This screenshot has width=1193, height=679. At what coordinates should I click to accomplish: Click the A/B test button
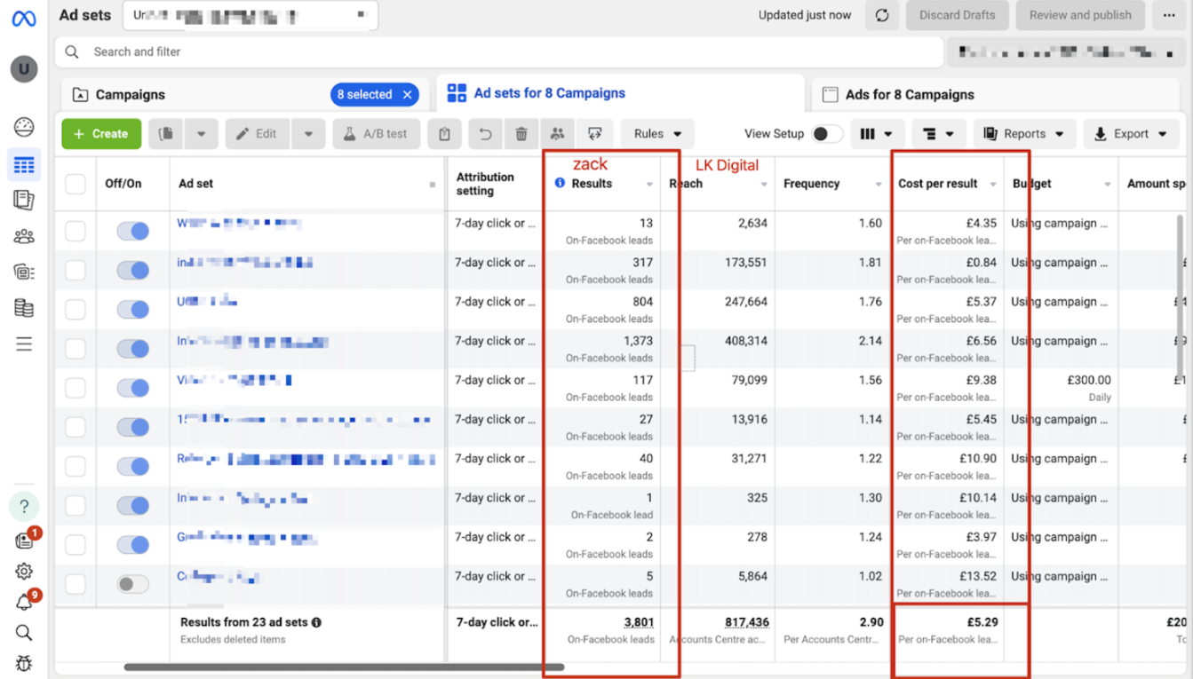pyautogui.click(x=377, y=134)
